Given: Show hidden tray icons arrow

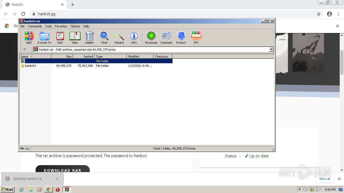Looking at the screenshot, I should click(300, 190).
